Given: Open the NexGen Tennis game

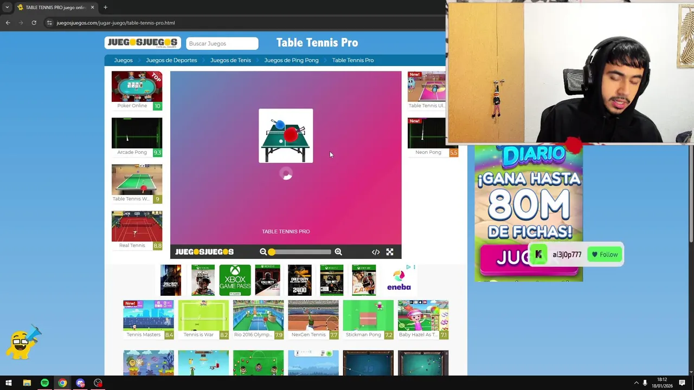Looking at the screenshot, I should pos(313,315).
